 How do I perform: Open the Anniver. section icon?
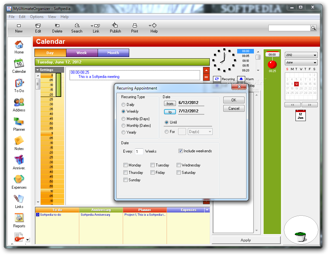pos(19,160)
